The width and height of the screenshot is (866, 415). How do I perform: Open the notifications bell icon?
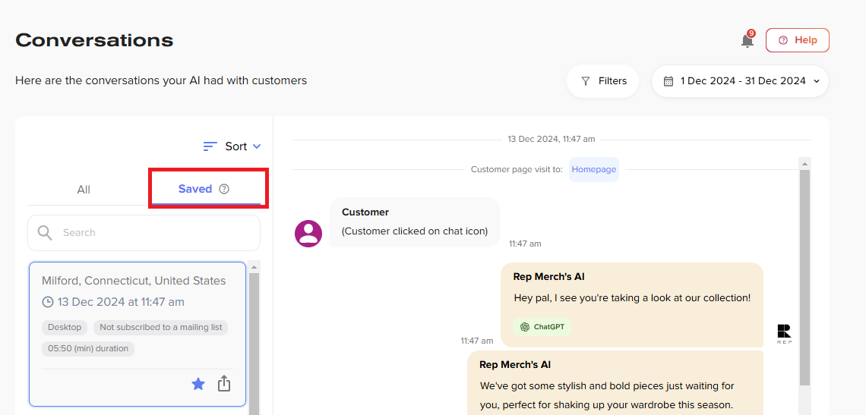pos(747,40)
